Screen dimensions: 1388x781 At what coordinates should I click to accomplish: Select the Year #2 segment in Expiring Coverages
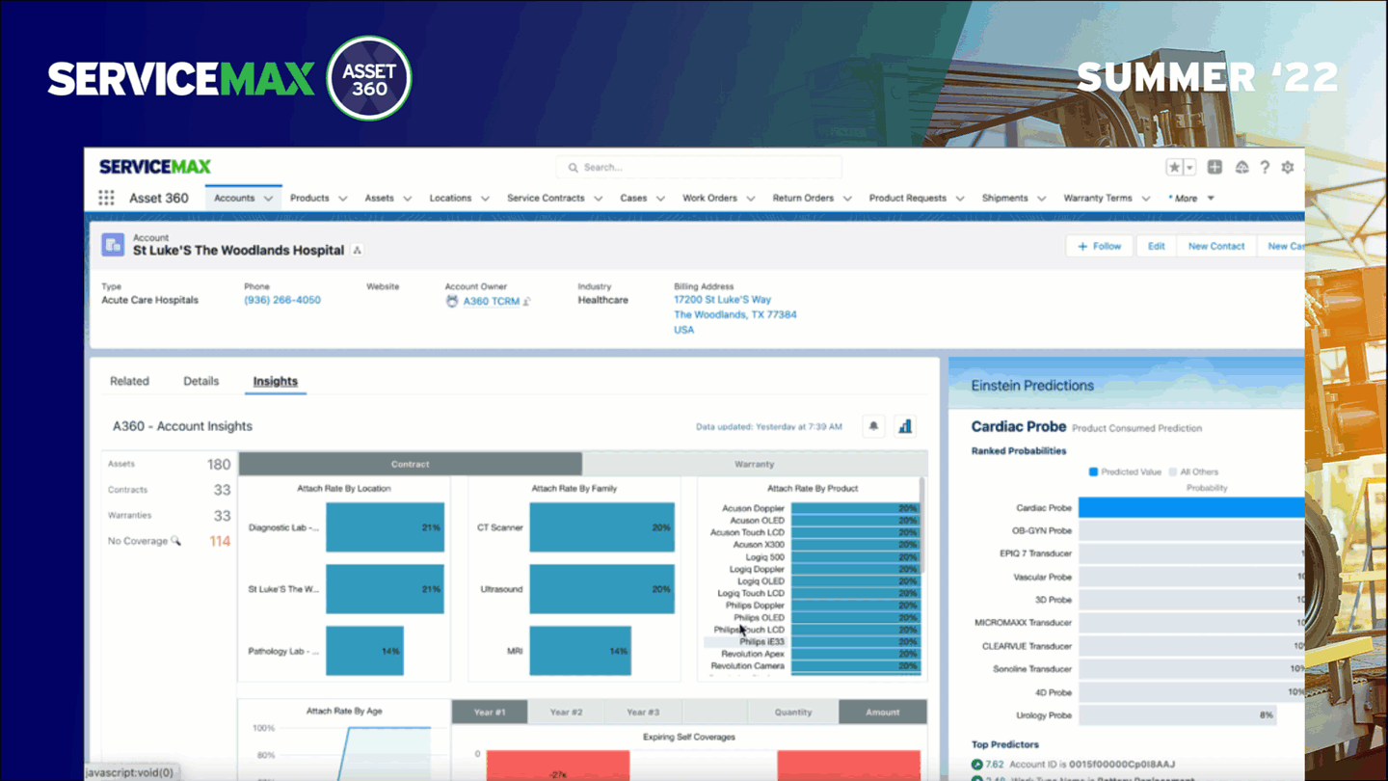(x=566, y=712)
